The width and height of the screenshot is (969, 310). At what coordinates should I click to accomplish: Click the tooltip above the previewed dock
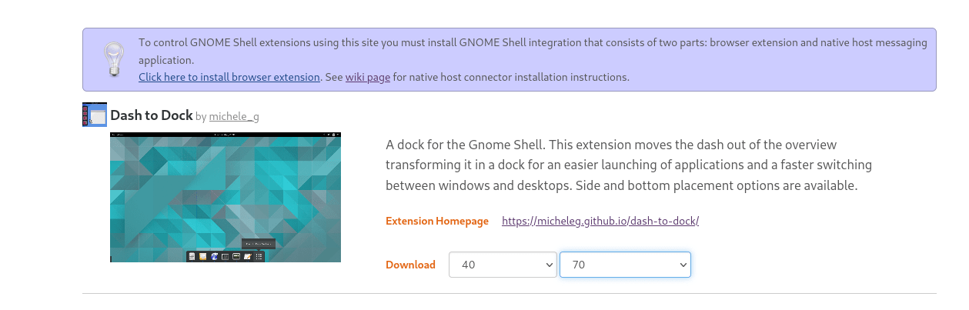click(x=258, y=244)
